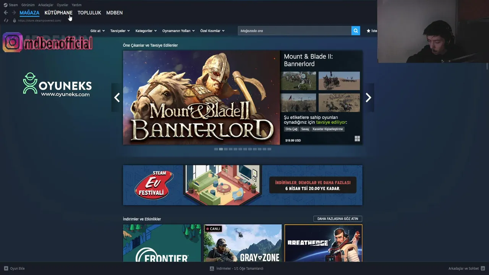
Task: Open the Arkadaşlar menu
Action: tap(46, 5)
